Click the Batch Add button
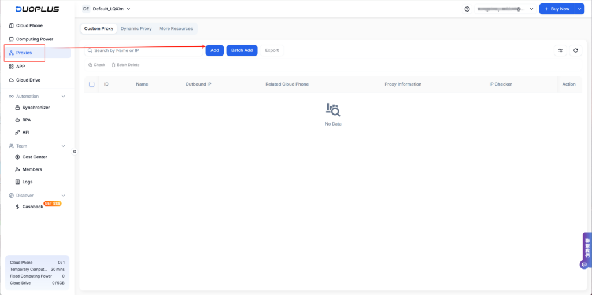This screenshot has height=295, width=592. coord(242,50)
